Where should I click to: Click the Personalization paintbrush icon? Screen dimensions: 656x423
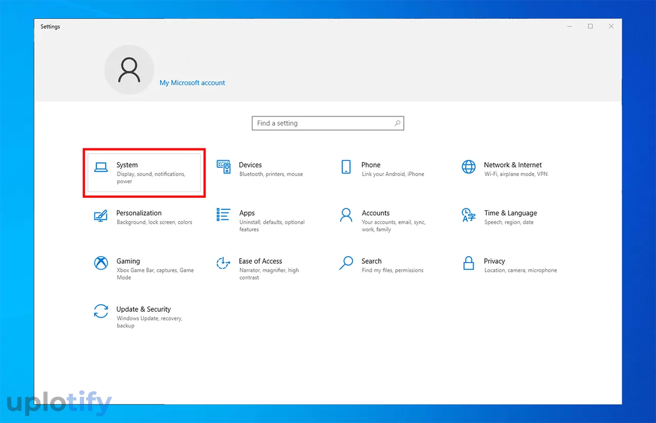click(x=101, y=215)
